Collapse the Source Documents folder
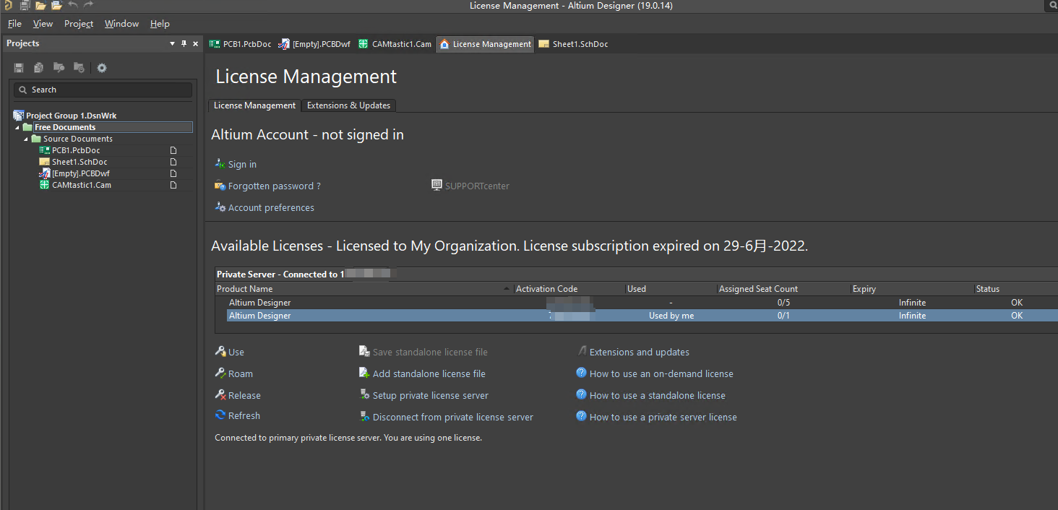Screen dimensions: 1058x510 click(x=27, y=139)
